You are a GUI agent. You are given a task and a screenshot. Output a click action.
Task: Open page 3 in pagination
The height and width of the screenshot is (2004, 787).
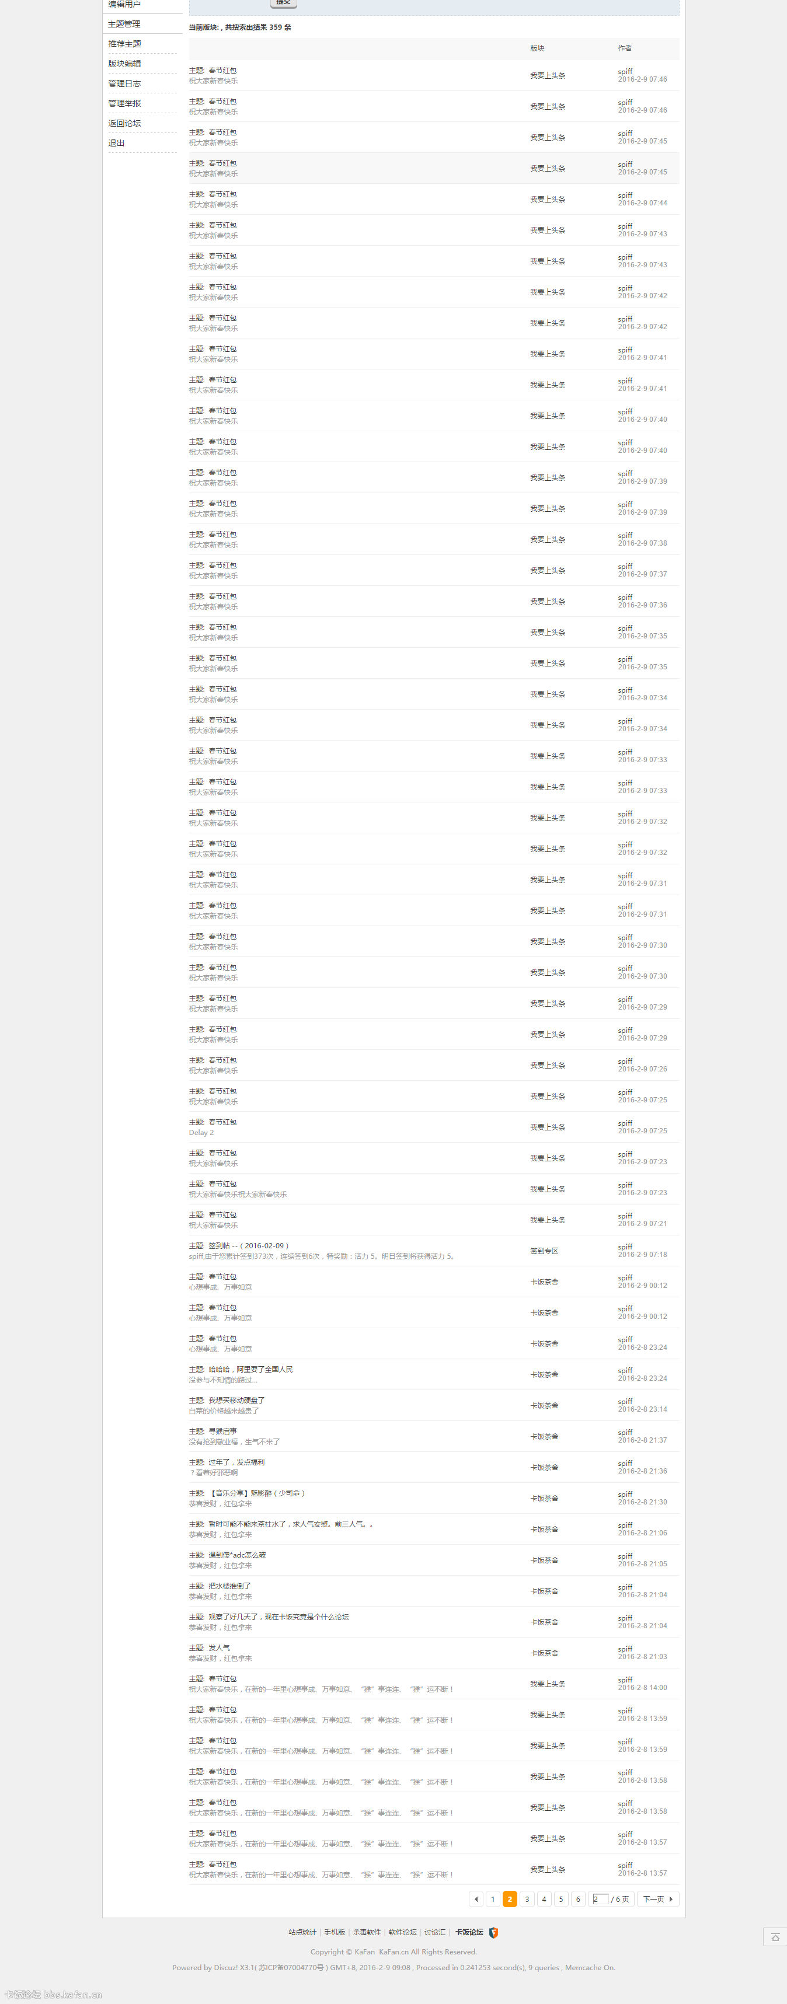(x=527, y=1899)
